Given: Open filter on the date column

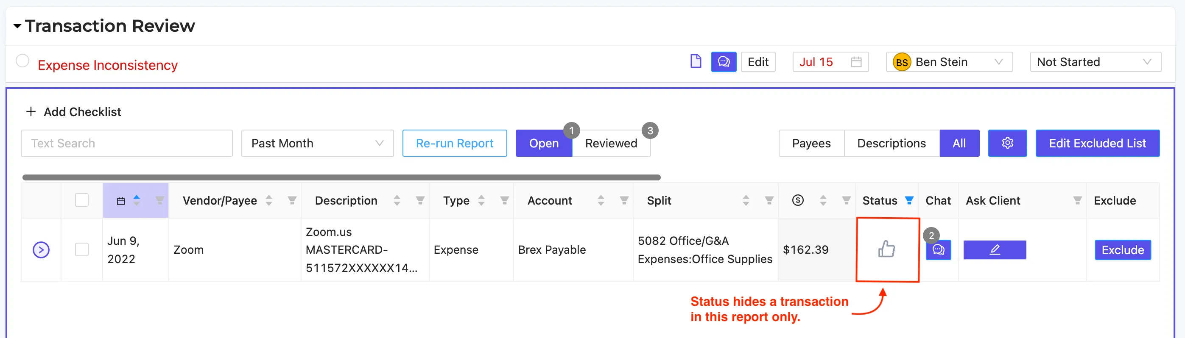Looking at the screenshot, I should click(159, 200).
